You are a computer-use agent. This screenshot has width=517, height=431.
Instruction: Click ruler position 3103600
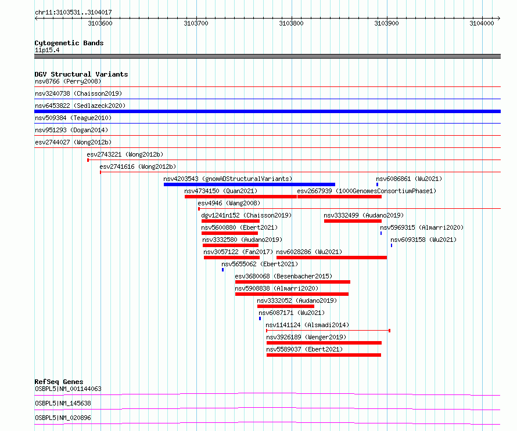point(100,23)
